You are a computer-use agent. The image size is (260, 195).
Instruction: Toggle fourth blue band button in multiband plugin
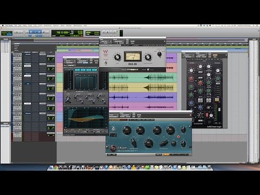[94, 70]
